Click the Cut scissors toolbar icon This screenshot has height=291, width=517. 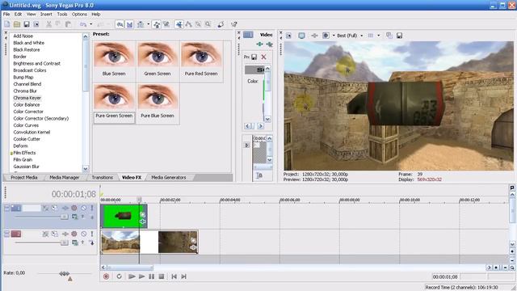(x=48, y=24)
